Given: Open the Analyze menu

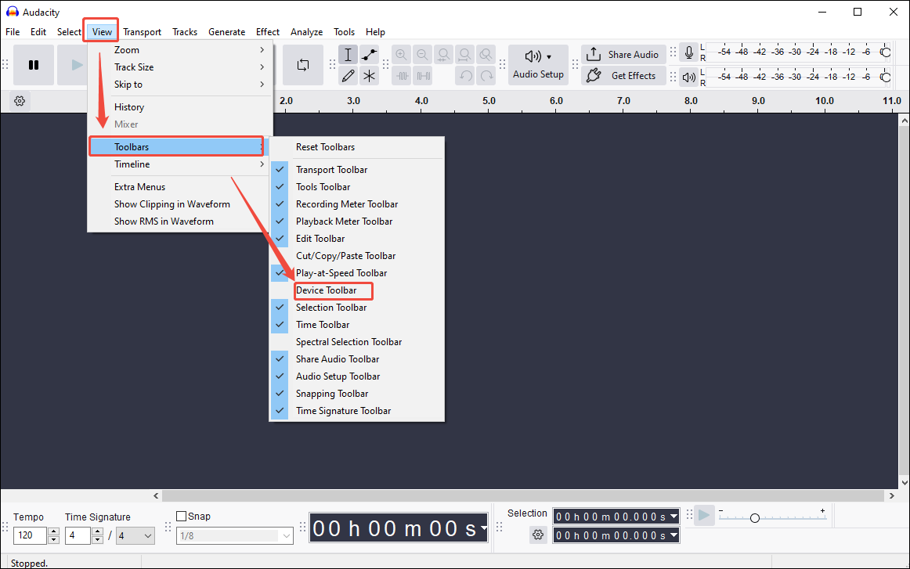Looking at the screenshot, I should tap(306, 32).
